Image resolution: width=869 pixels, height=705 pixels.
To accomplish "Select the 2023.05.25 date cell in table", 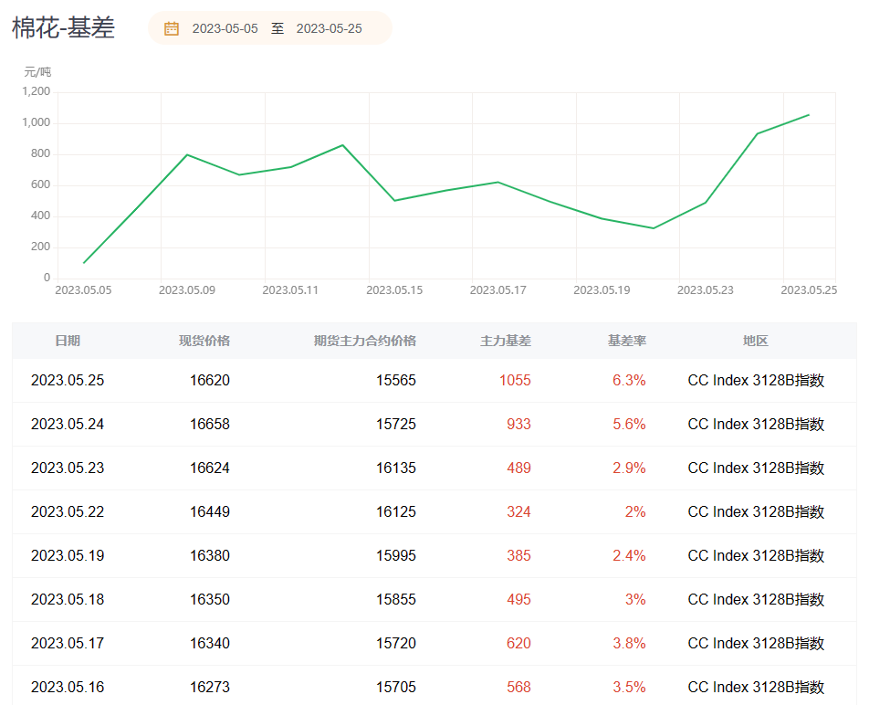I will pos(68,381).
